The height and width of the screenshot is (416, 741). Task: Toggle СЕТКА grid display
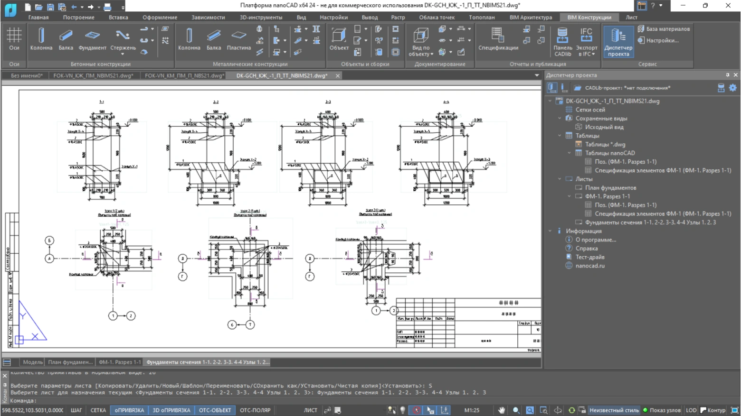pos(98,410)
